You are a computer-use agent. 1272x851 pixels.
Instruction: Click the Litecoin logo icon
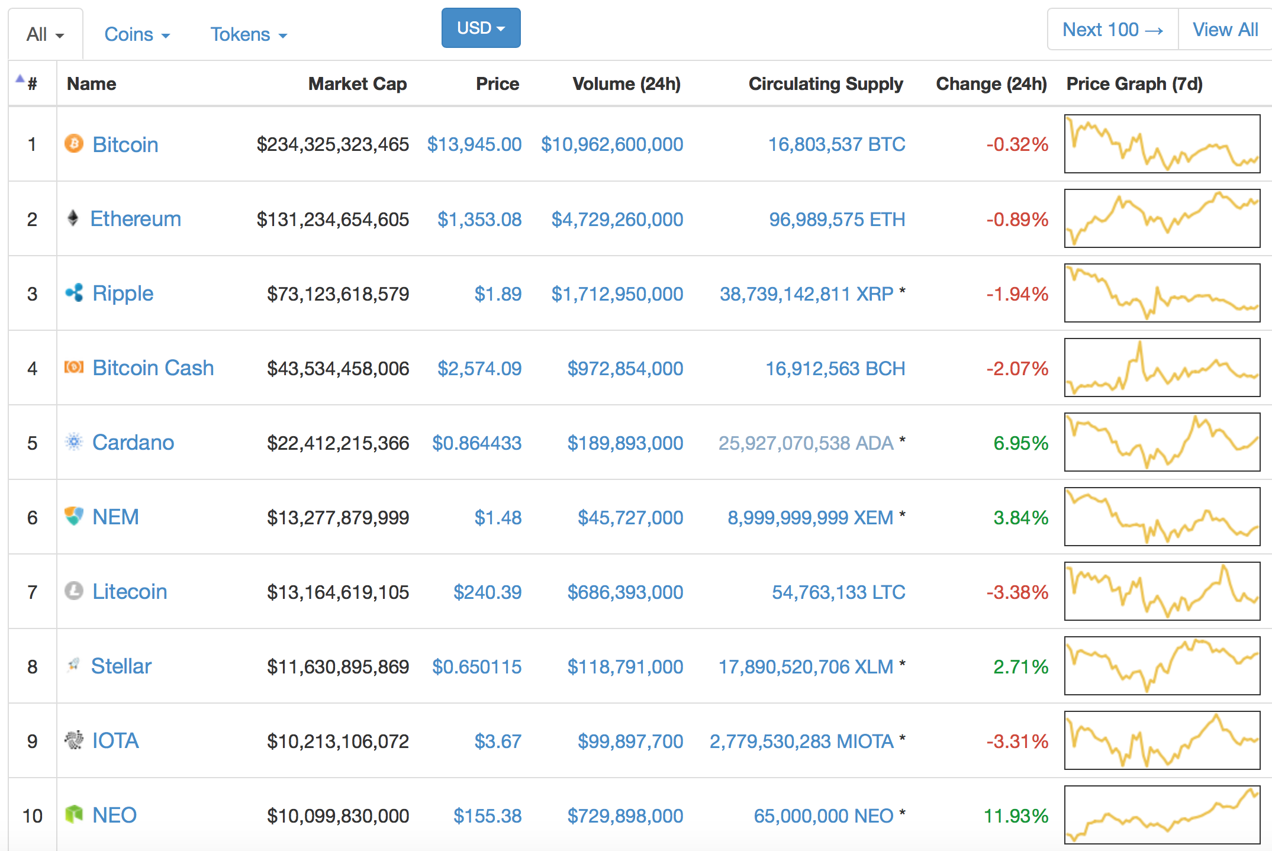74,591
